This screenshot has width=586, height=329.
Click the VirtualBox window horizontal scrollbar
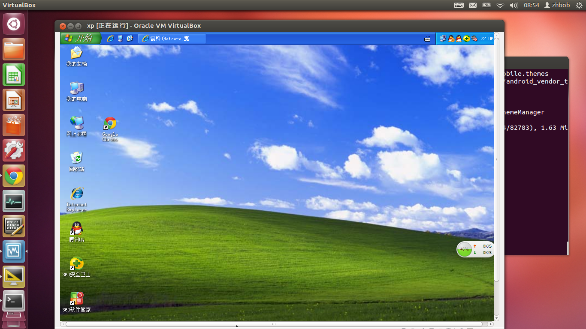[x=274, y=324]
